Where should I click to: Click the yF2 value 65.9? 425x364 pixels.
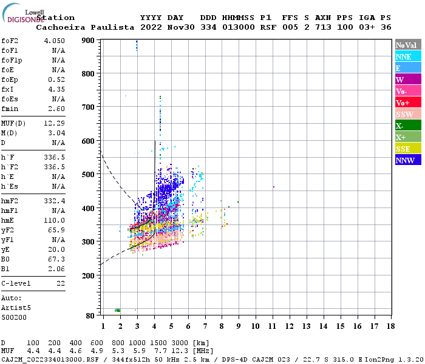coord(56,230)
